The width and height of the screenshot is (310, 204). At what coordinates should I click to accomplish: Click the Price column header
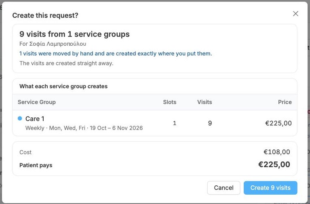coord(285,102)
